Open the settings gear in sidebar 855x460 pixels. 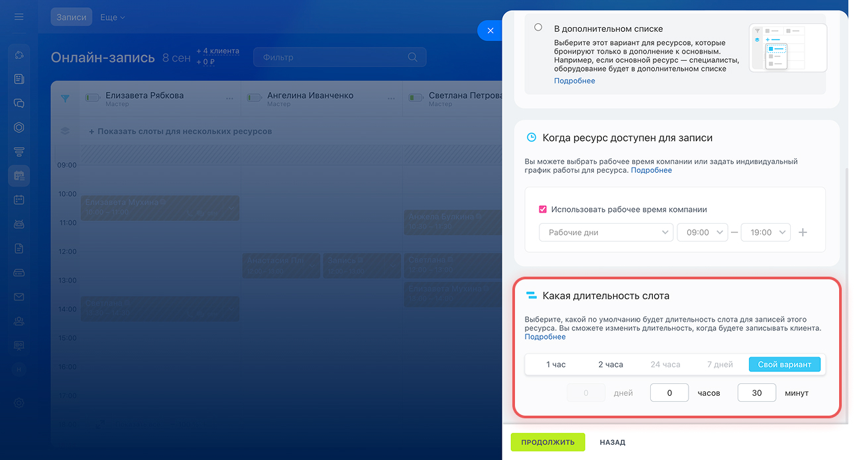(19, 403)
